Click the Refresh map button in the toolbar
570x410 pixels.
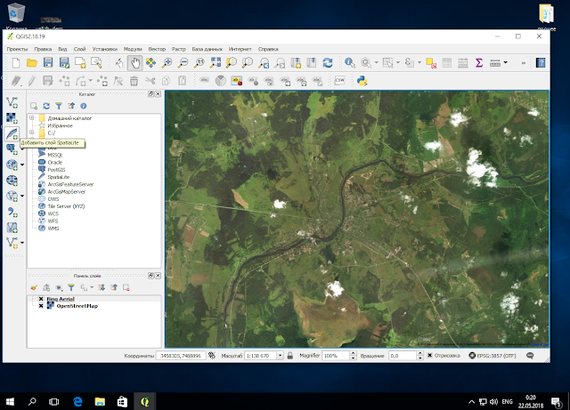tap(328, 63)
